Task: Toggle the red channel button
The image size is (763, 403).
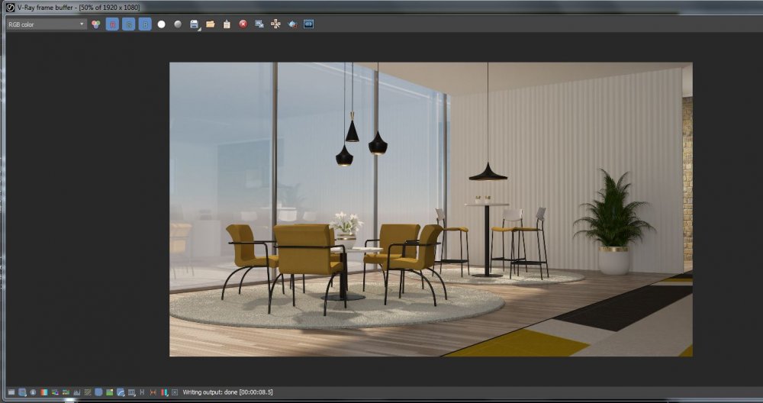Action: (x=112, y=24)
